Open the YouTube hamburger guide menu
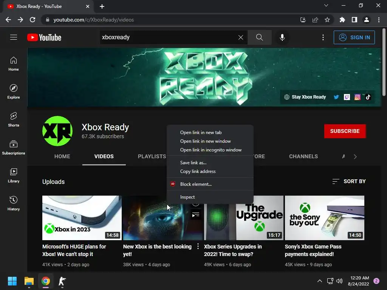 coord(14,37)
